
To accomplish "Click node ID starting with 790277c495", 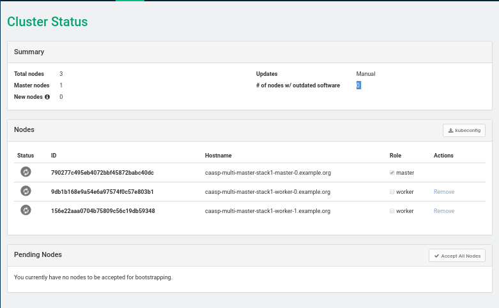I will click(x=102, y=173).
